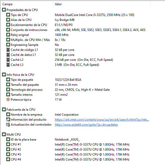165x165 pixels.
Task: Select the 121 mm2 die size value
Action: tap(61, 95)
